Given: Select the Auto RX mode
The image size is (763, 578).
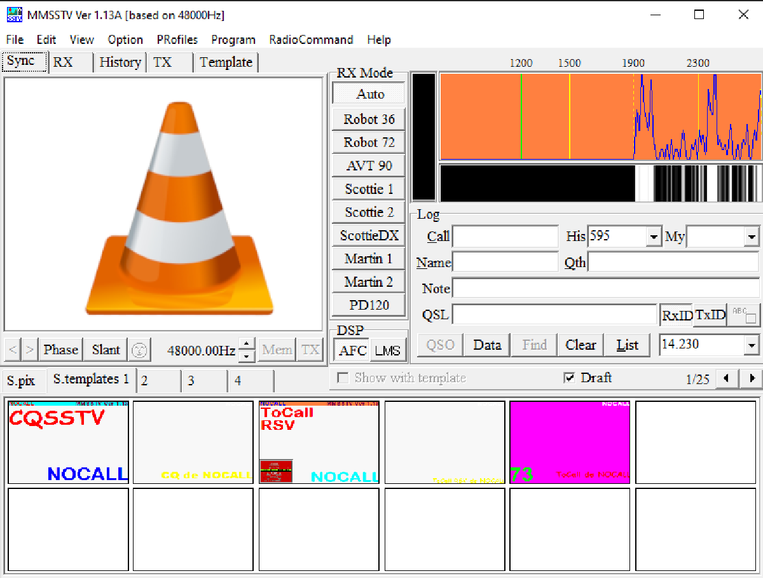Looking at the screenshot, I should (x=368, y=93).
